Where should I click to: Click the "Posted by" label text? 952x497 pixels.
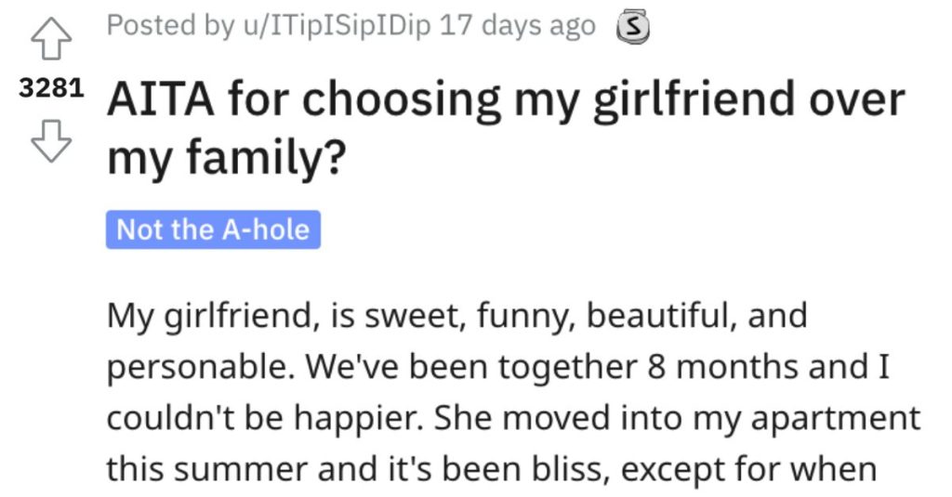171,25
